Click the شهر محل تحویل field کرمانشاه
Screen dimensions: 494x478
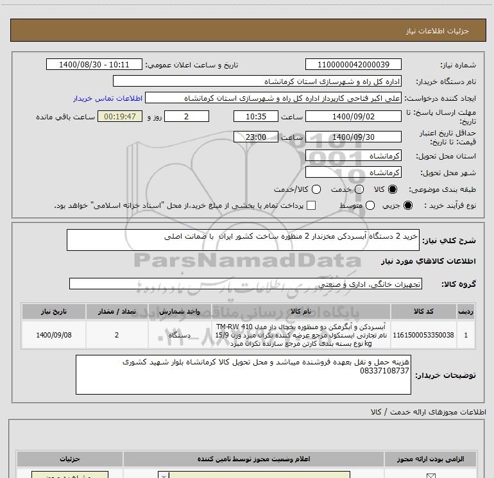pyautogui.click(x=353, y=173)
